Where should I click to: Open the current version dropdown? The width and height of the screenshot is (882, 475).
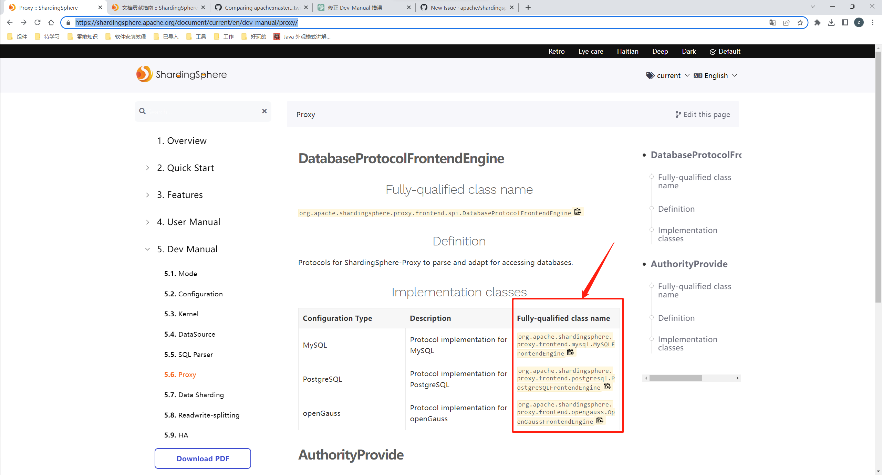coord(668,75)
